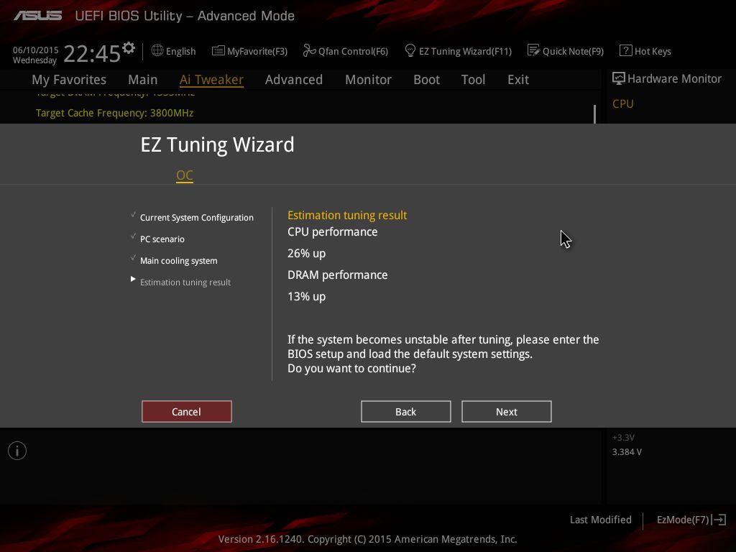The width and height of the screenshot is (736, 552).
Task: Click the 3.384 V reading
Action: (627, 452)
